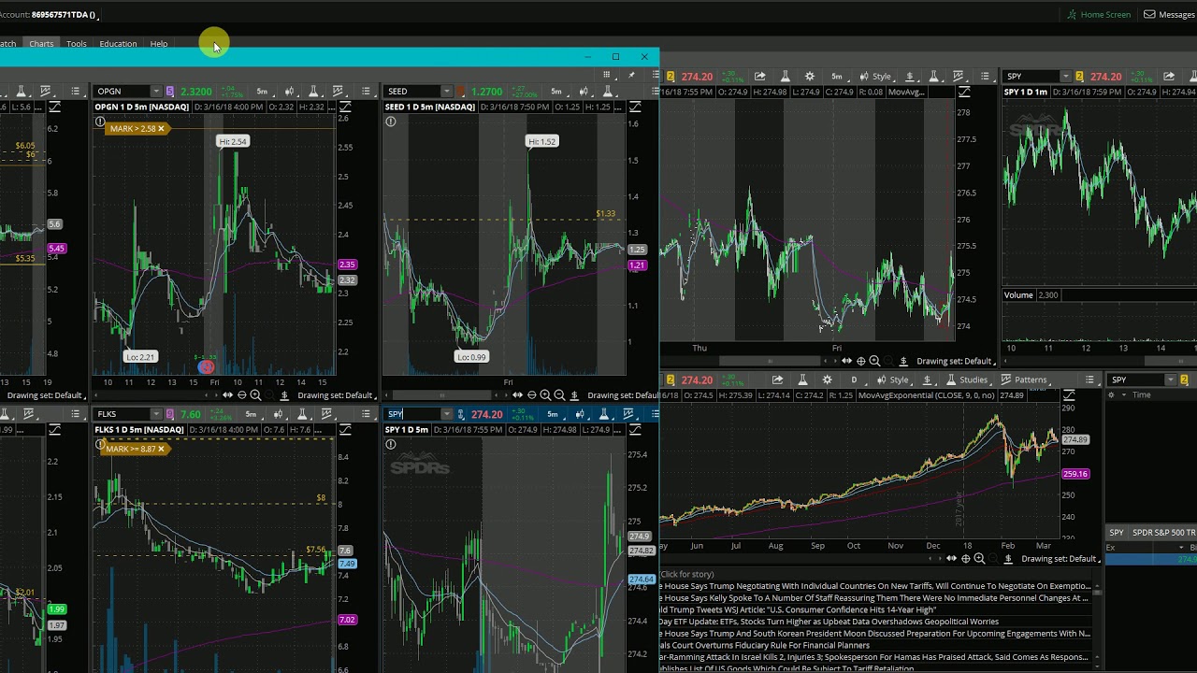Screen dimensions: 1197x673
Task: Open purple link color selector on OPGN chart
Action: point(170,92)
